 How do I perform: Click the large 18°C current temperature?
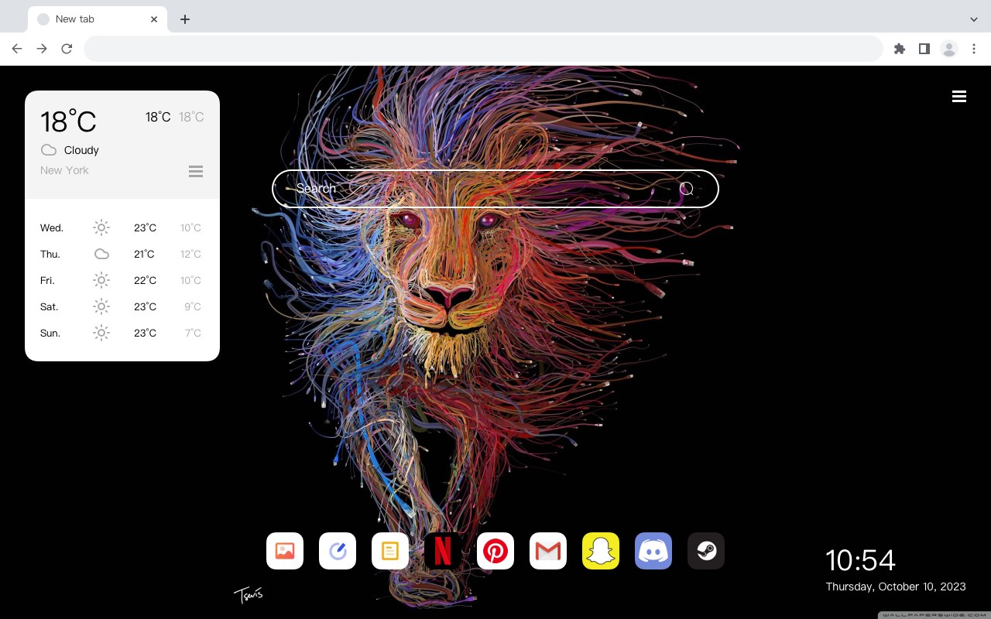click(x=68, y=121)
